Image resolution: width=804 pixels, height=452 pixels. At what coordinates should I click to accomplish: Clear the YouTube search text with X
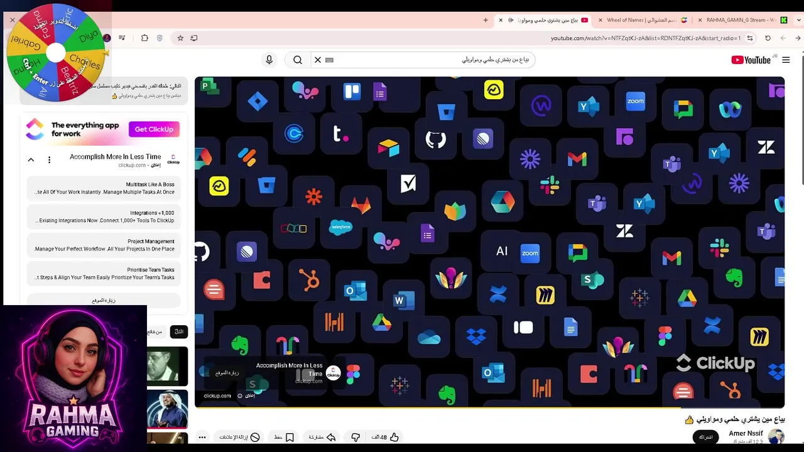click(x=318, y=60)
